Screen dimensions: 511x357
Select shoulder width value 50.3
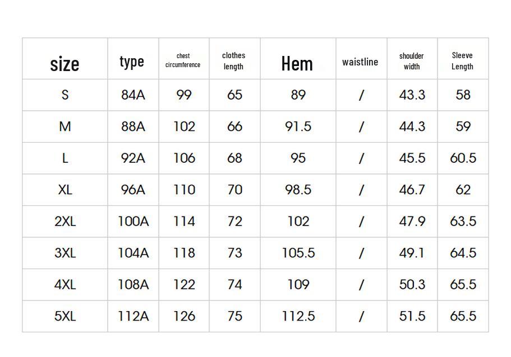[412, 284]
